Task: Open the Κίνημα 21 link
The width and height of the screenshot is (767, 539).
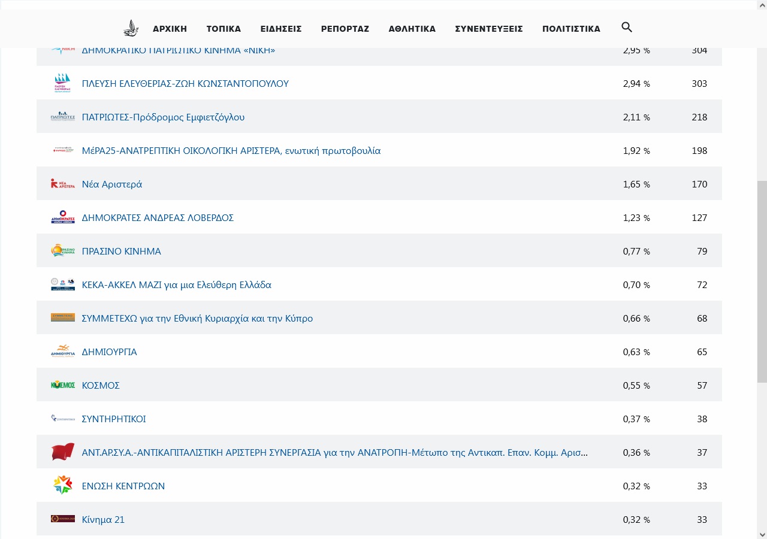Action: [x=103, y=520]
